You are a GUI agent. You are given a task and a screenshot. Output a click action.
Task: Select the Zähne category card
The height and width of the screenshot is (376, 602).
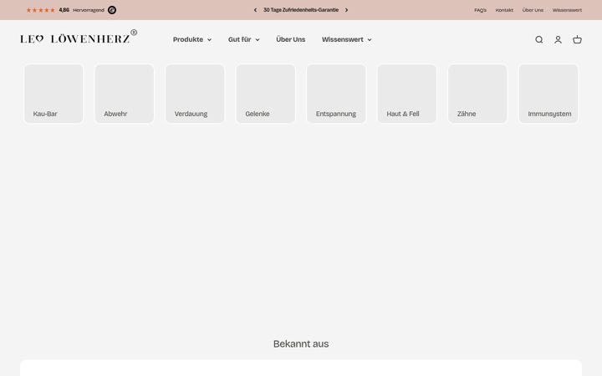(477, 94)
